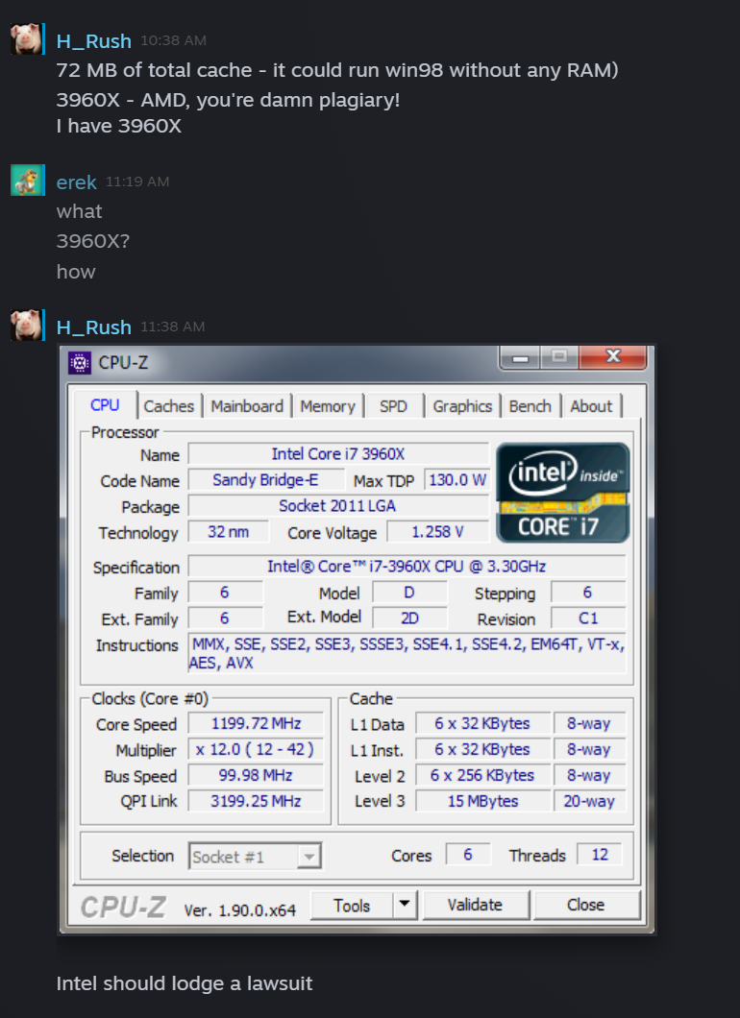Click the Core Speed value '1199.72 MHz'
740x1018 pixels.
(x=256, y=723)
